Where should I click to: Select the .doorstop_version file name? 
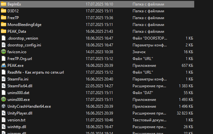(x=23, y=38)
